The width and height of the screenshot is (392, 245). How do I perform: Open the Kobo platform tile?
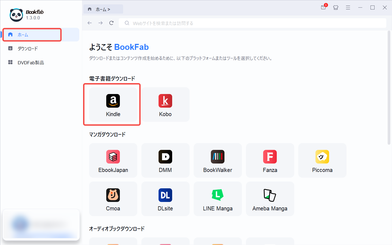coord(165,104)
